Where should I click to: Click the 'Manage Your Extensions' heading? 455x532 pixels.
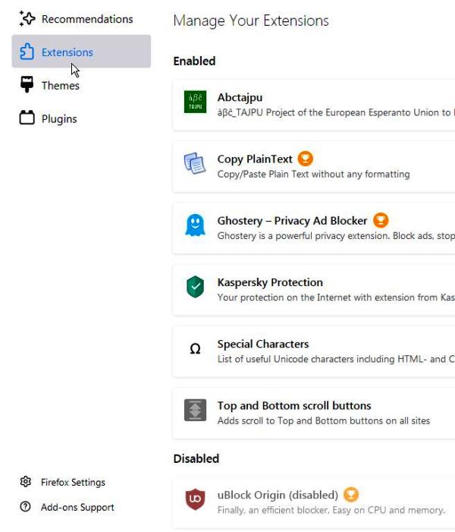[251, 20]
